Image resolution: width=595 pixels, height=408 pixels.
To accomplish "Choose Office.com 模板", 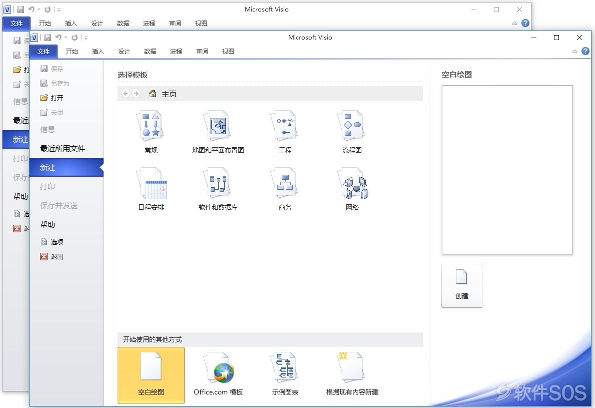I will tap(218, 375).
